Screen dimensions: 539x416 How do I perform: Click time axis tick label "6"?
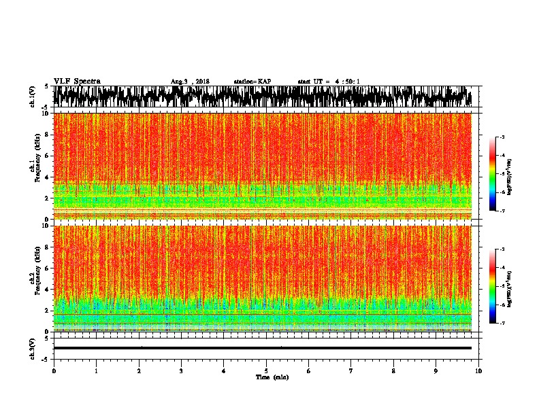[309, 371]
